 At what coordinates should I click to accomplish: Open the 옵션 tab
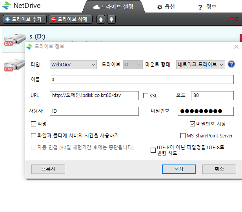166,7
